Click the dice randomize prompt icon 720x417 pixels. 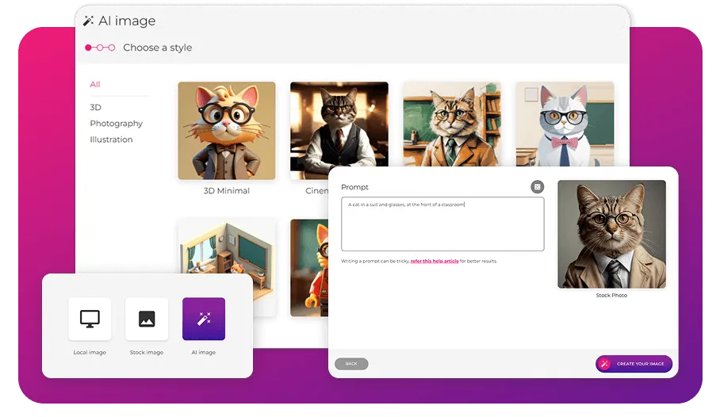pyautogui.click(x=538, y=187)
